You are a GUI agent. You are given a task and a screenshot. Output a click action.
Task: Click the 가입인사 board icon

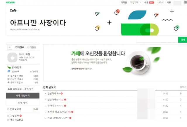click(8, 116)
